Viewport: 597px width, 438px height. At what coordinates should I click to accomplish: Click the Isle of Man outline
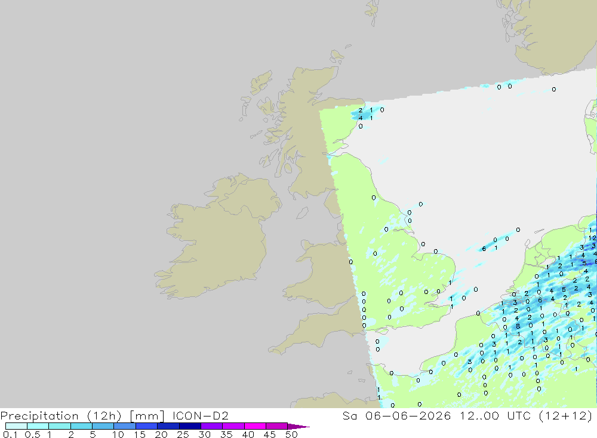point(302,213)
